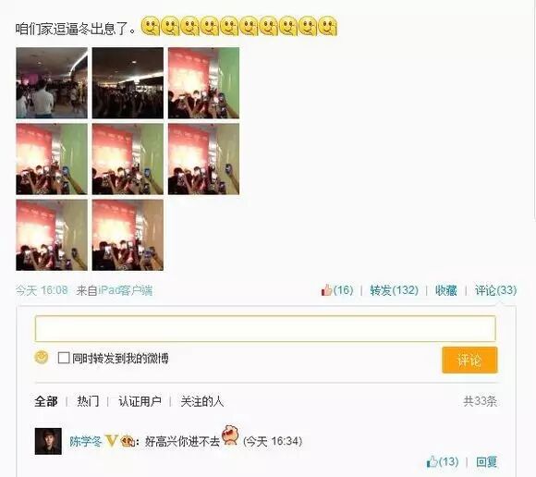This screenshot has height=477, width=536.
Task: Click 收藏 to bookmark the post
Action: tap(446, 290)
